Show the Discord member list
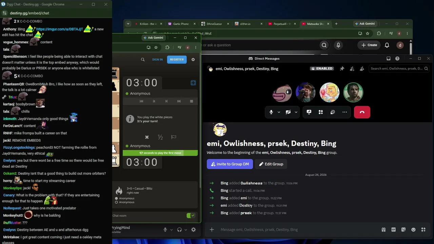The image size is (434, 244). pyautogui.click(x=362, y=68)
